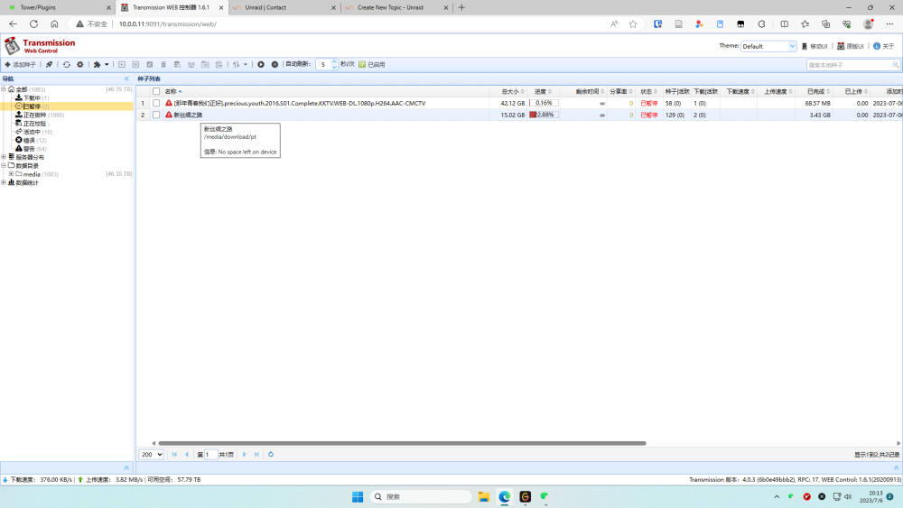The image size is (903, 508).
Task: Open settings via the gear toolbar icon
Action: point(80,64)
